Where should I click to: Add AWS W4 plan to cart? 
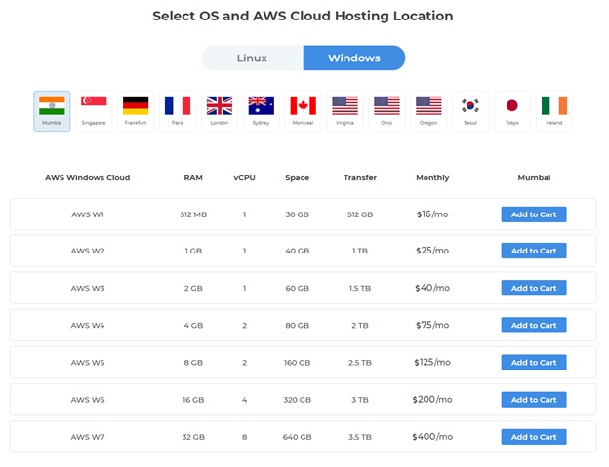534,325
